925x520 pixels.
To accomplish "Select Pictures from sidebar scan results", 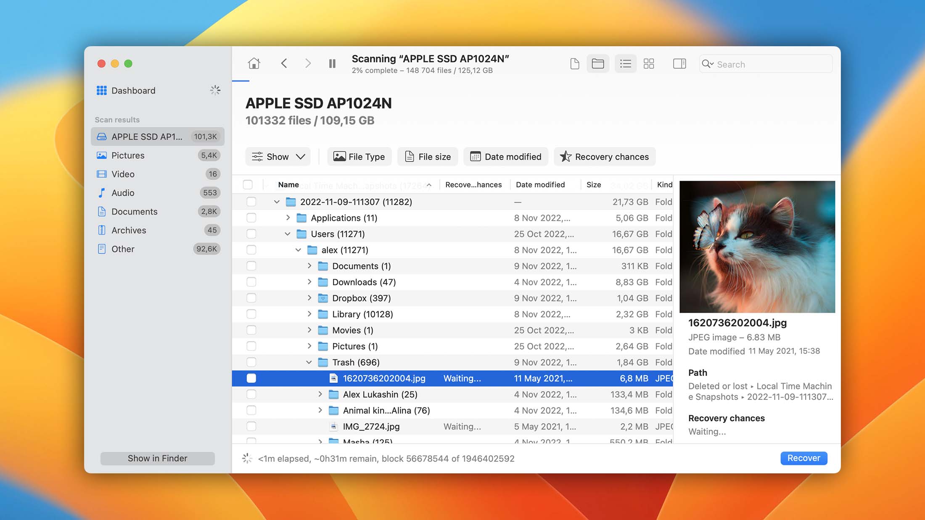I will pyautogui.click(x=127, y=155).
